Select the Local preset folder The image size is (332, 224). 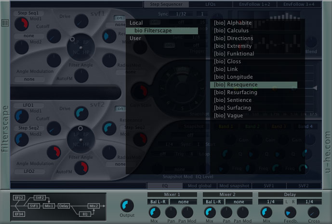pos(162,23)
